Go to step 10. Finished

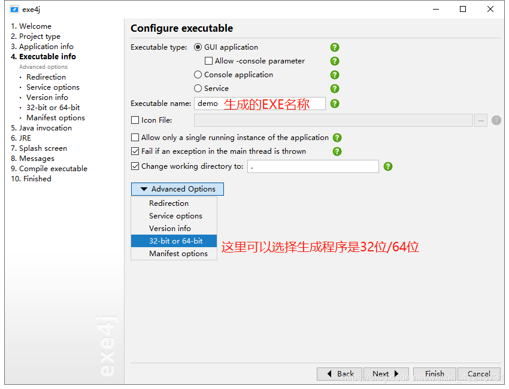[31, 179]
